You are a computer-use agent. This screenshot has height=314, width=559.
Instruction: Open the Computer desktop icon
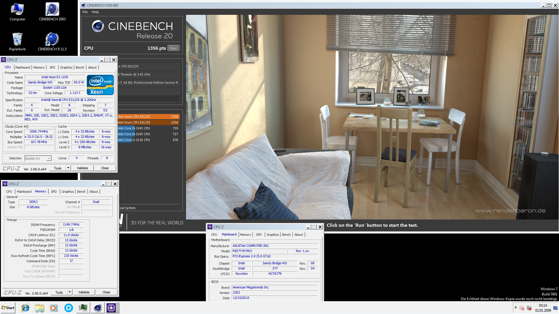[x=17, y=12]
